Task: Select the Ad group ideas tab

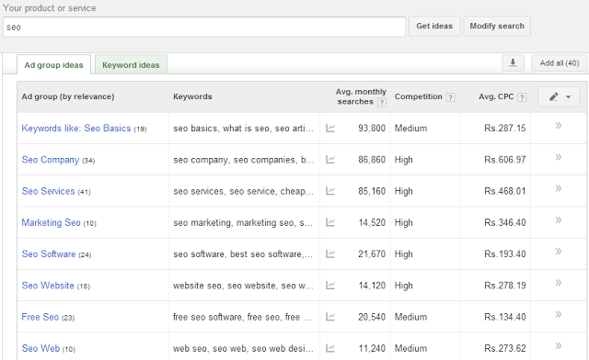Action: [x=53, y=64]
